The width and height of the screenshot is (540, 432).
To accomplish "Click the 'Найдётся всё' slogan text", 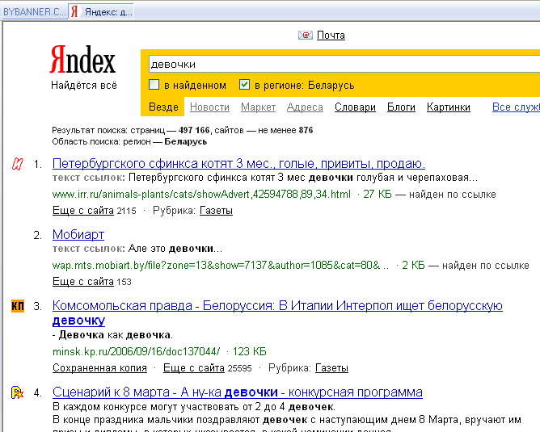I will 84,85.
